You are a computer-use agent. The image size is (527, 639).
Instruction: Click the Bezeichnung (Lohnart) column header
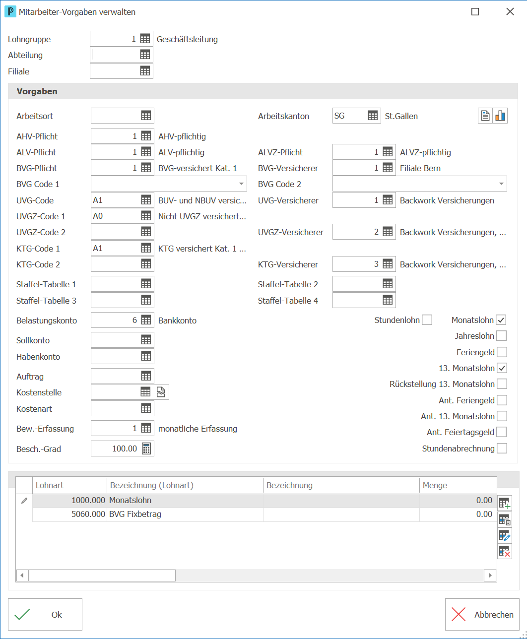coord(185,485)
